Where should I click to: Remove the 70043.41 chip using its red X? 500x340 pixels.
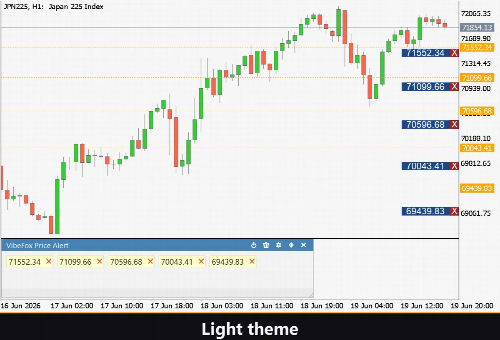tap(201, 261)
